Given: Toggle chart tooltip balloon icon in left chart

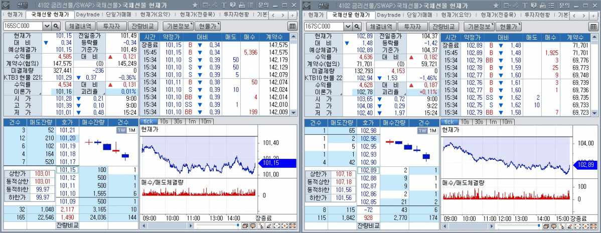Looking at the screenshot, I should click(253, 225).
